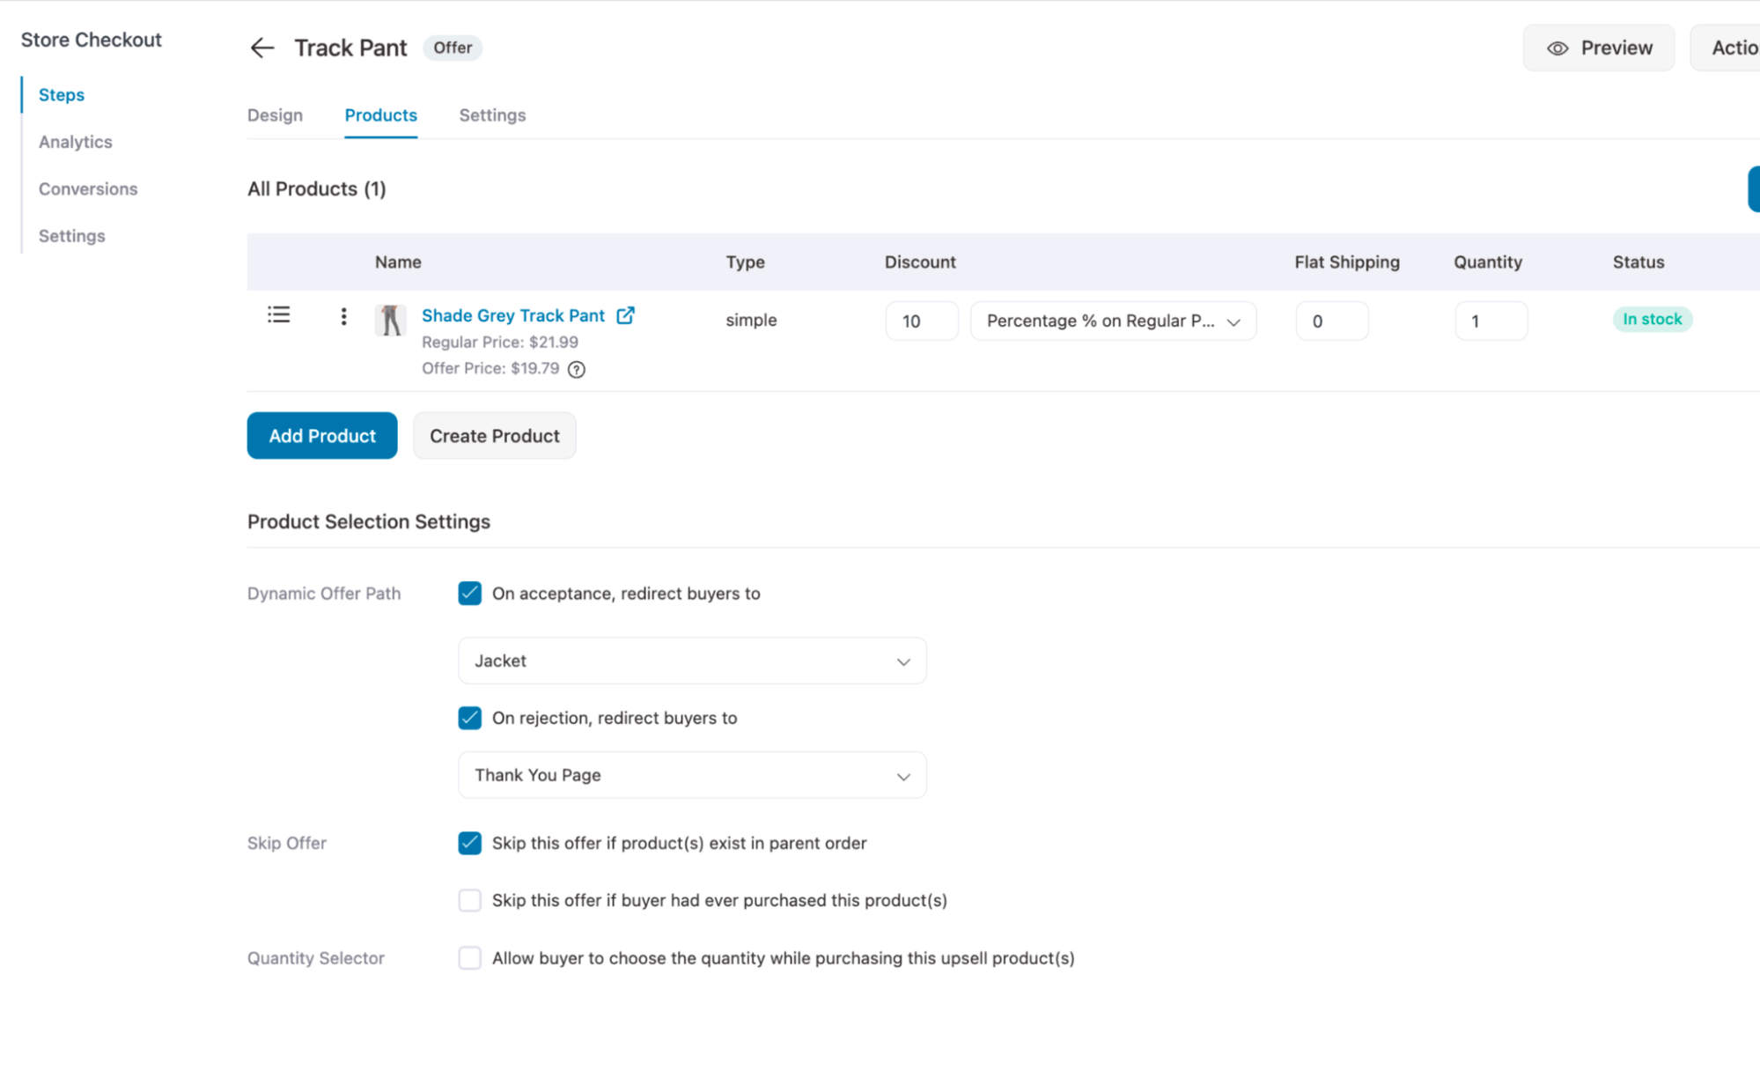The height and width of the screenshot is (1078, 1760).
Task: Click the Dynamic Offer Path label
Action: tap(324, 594)
